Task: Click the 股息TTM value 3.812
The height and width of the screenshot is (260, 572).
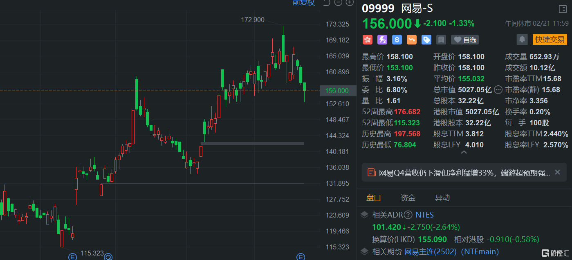Action: tap(474, 134)
